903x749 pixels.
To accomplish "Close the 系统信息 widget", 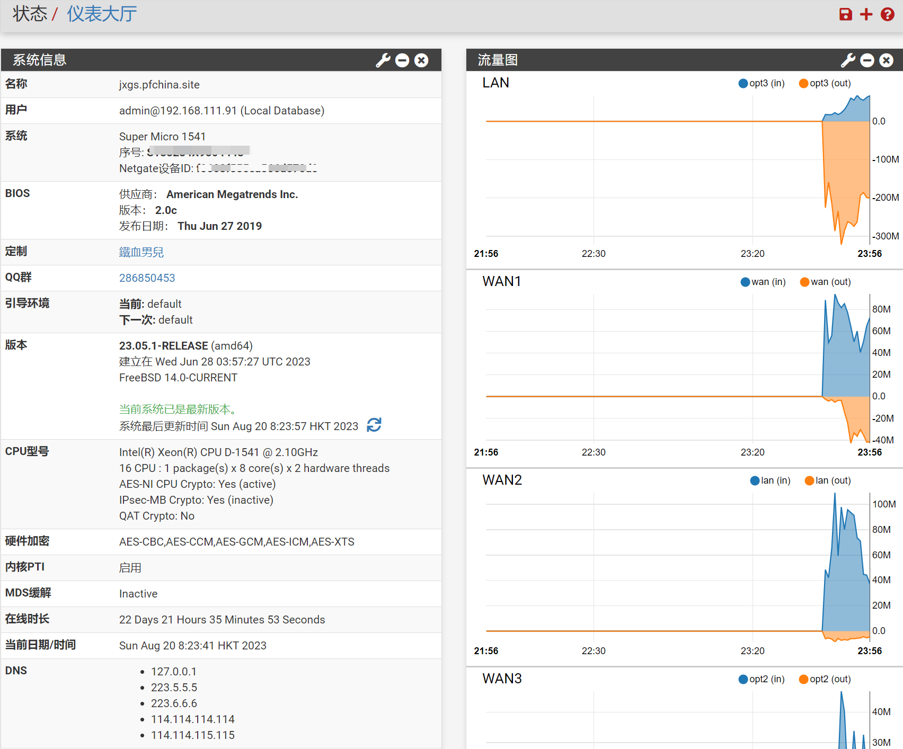I will (421, 60).
